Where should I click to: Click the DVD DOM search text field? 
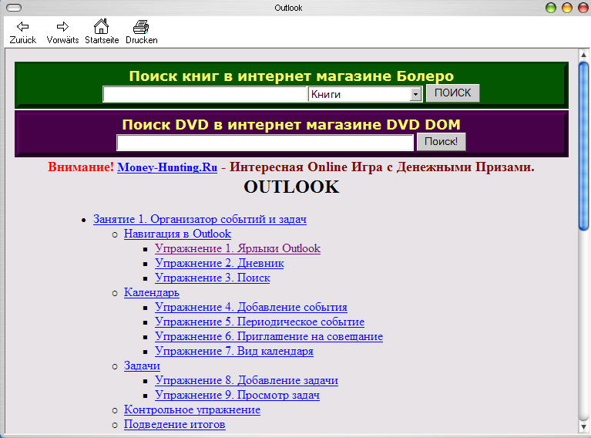(x=265, y=143)
